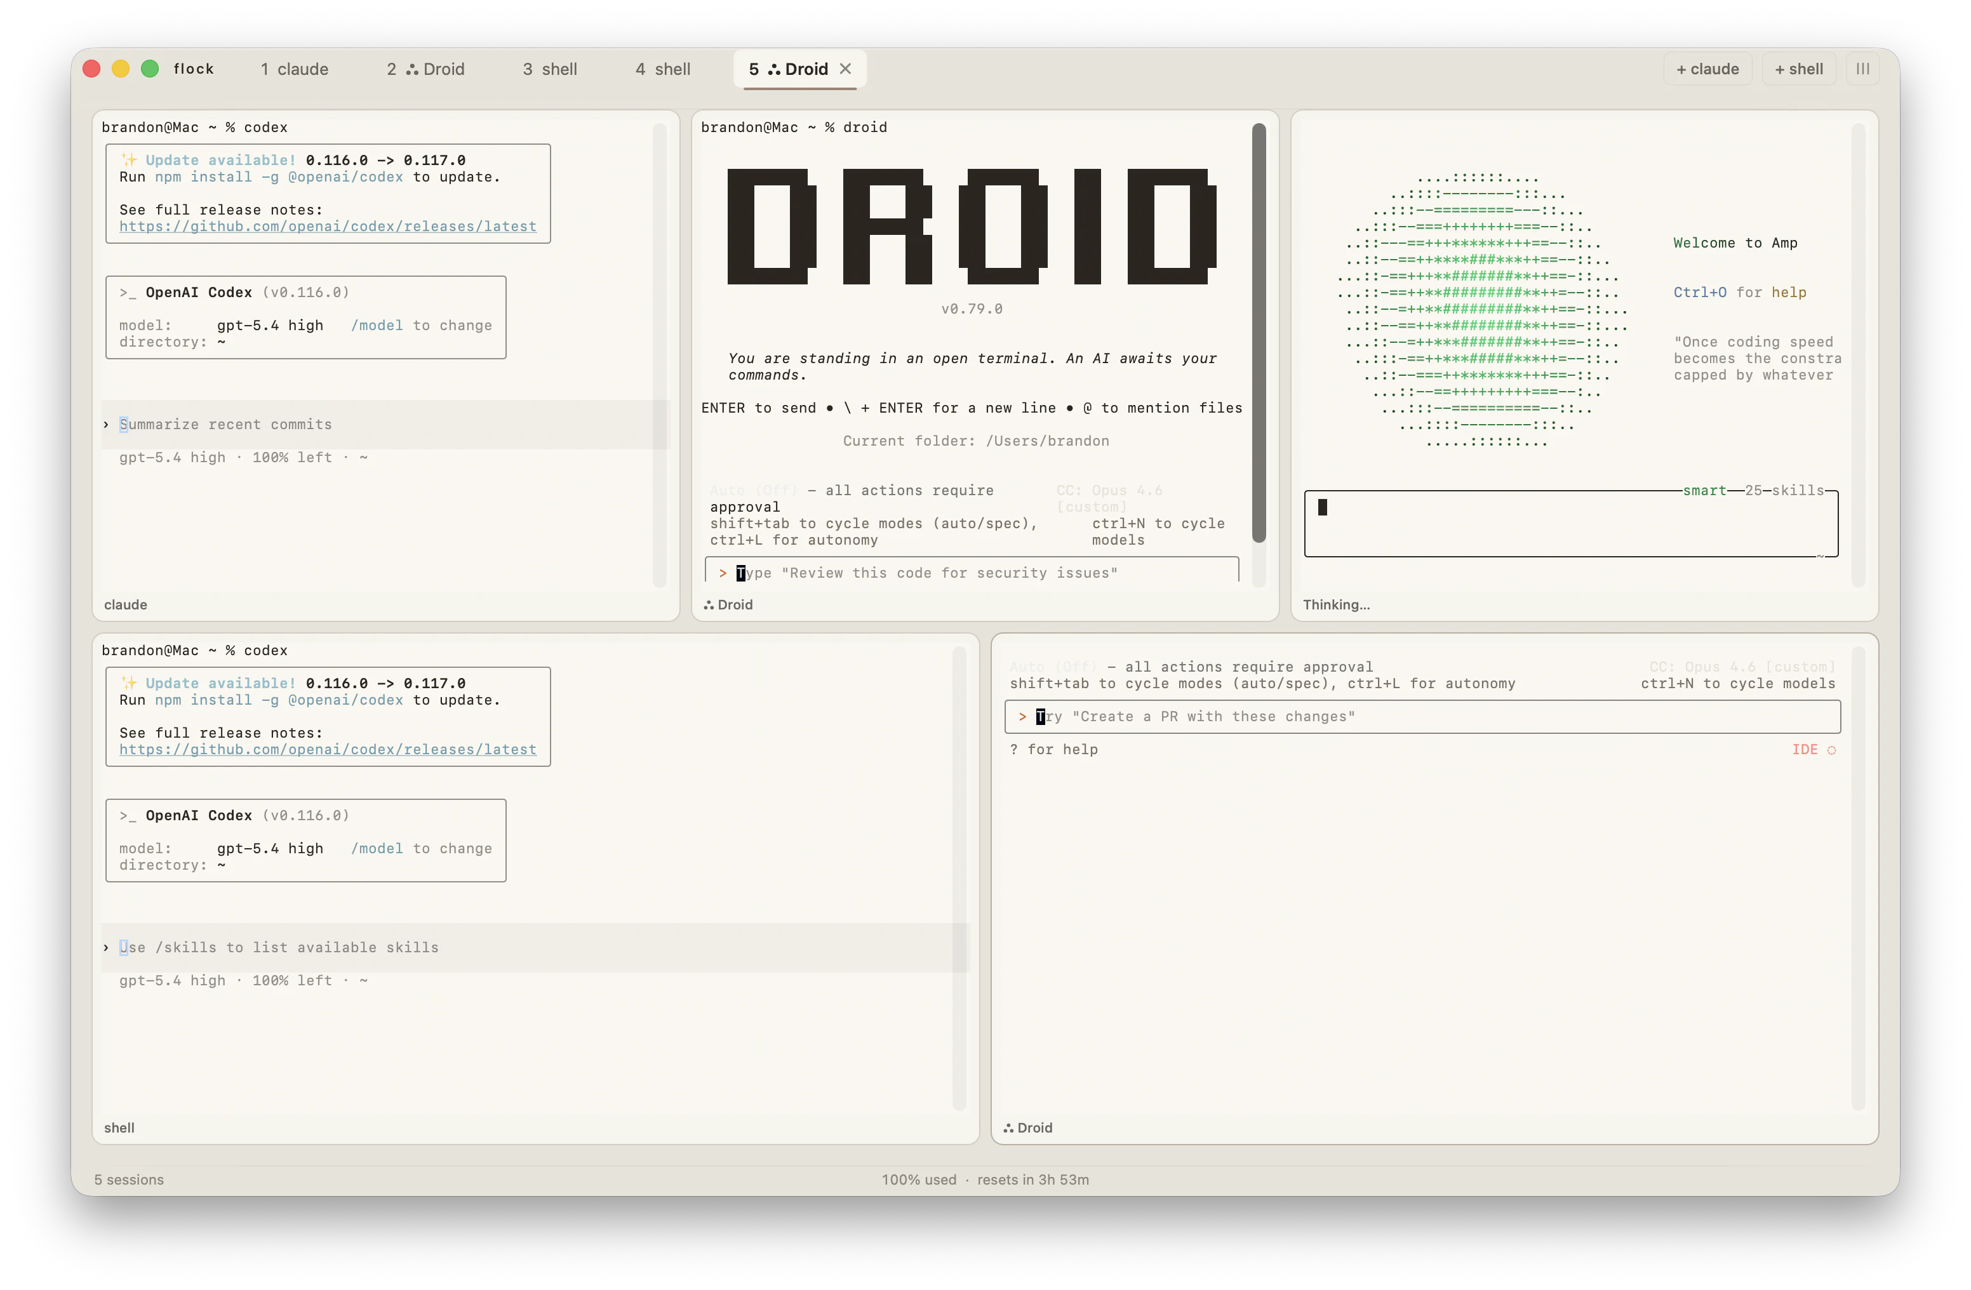This screenshot has height=1290, width=1971.
Task: Open the tab 3 shell session
Action: [550, 69]
